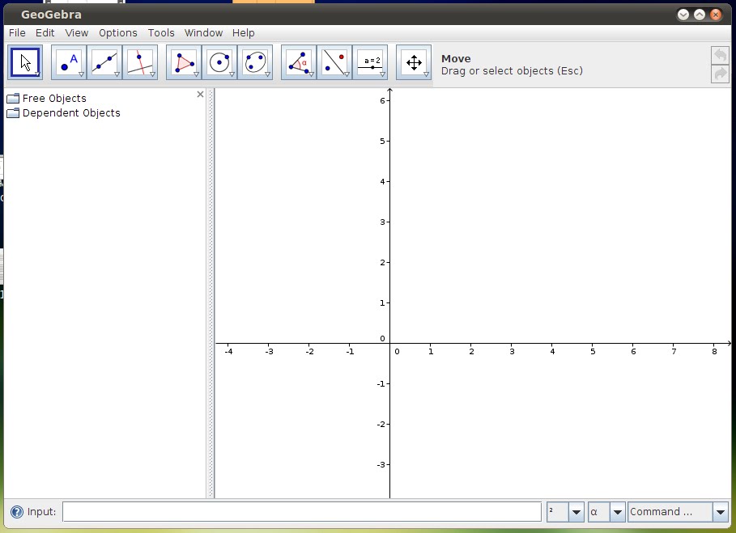The height and width of the screenshot is (533, 736).
Task: Select the New Point tool
Action: pyautogui.click(x=69, y=62)
